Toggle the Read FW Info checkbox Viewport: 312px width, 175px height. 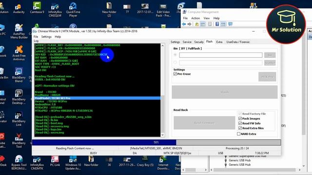point(240,123)
